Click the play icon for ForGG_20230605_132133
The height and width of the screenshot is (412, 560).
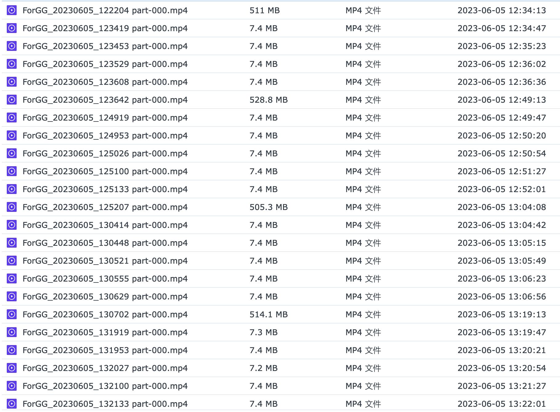point(11,404)
